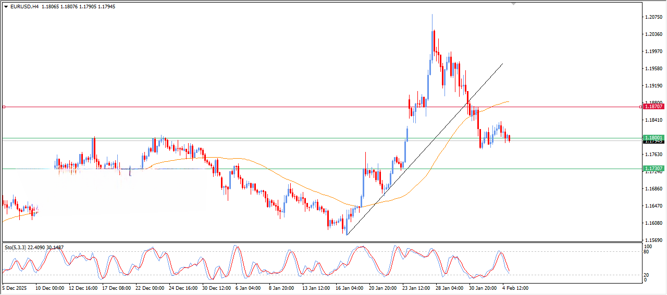The height and width of the screenshot is (295, 667).
Task: Click the gray chart shift triangle marker
Action: (514, 4)
